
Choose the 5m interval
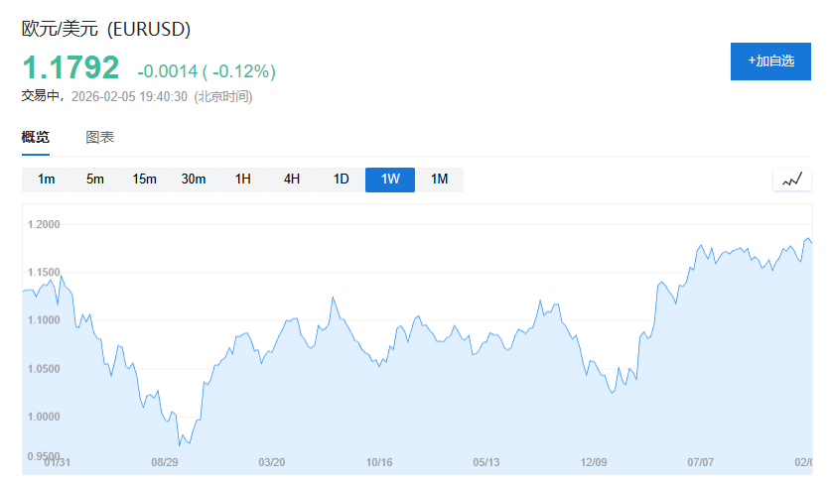point(95,180)
